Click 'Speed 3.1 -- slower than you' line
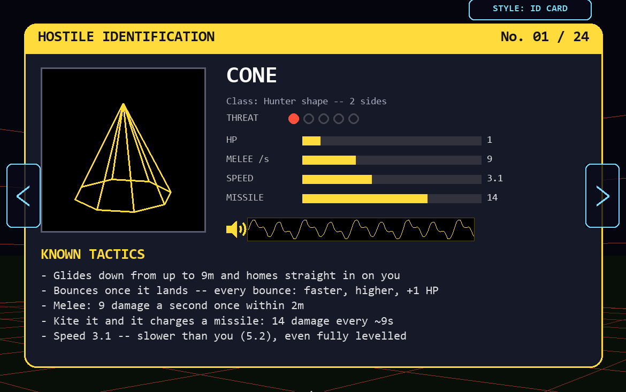Image resolution: width=626 pixels, height=392 pixels. click(224, 336)
